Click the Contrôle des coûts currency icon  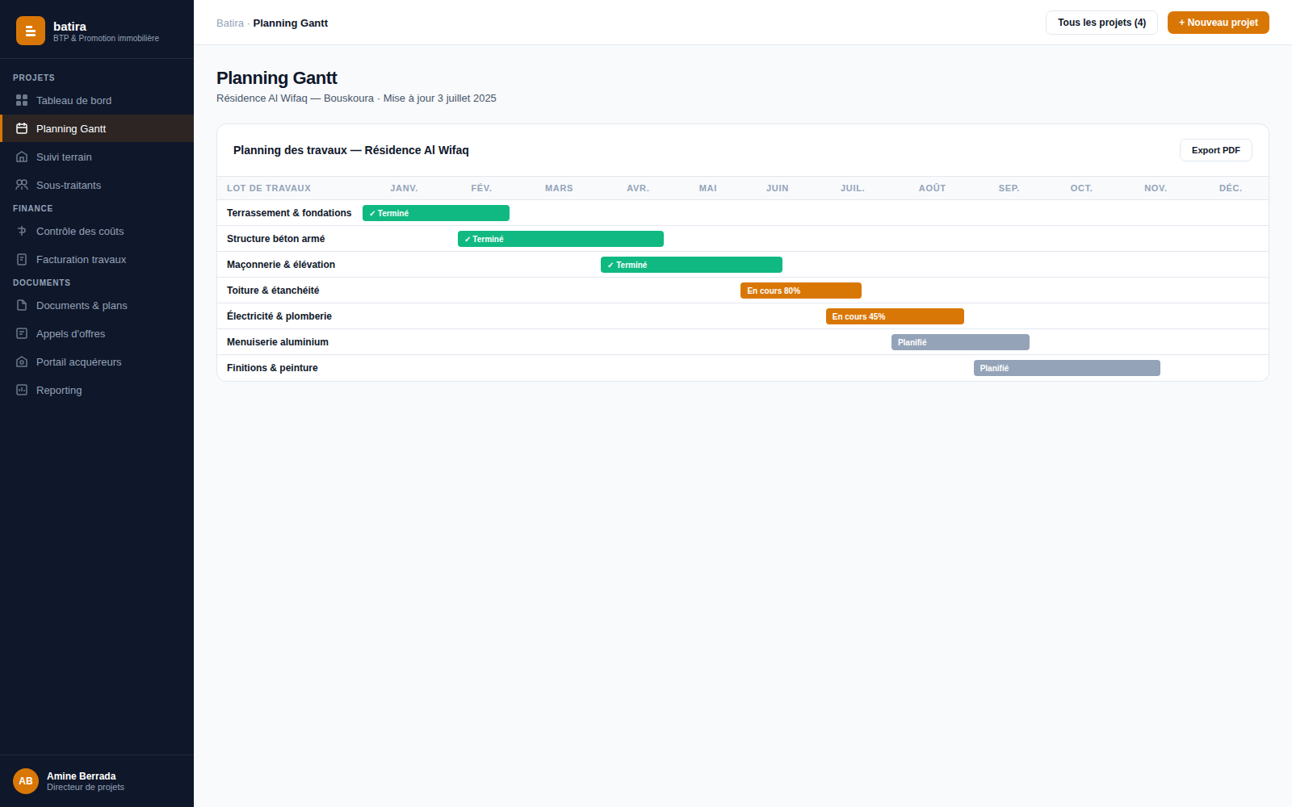tap(22, 231)
